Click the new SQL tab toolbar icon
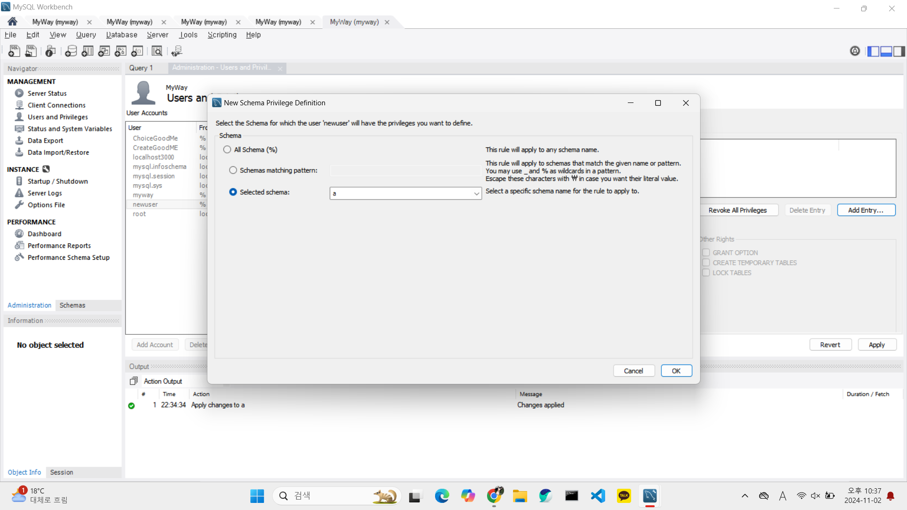 point(14,51)
